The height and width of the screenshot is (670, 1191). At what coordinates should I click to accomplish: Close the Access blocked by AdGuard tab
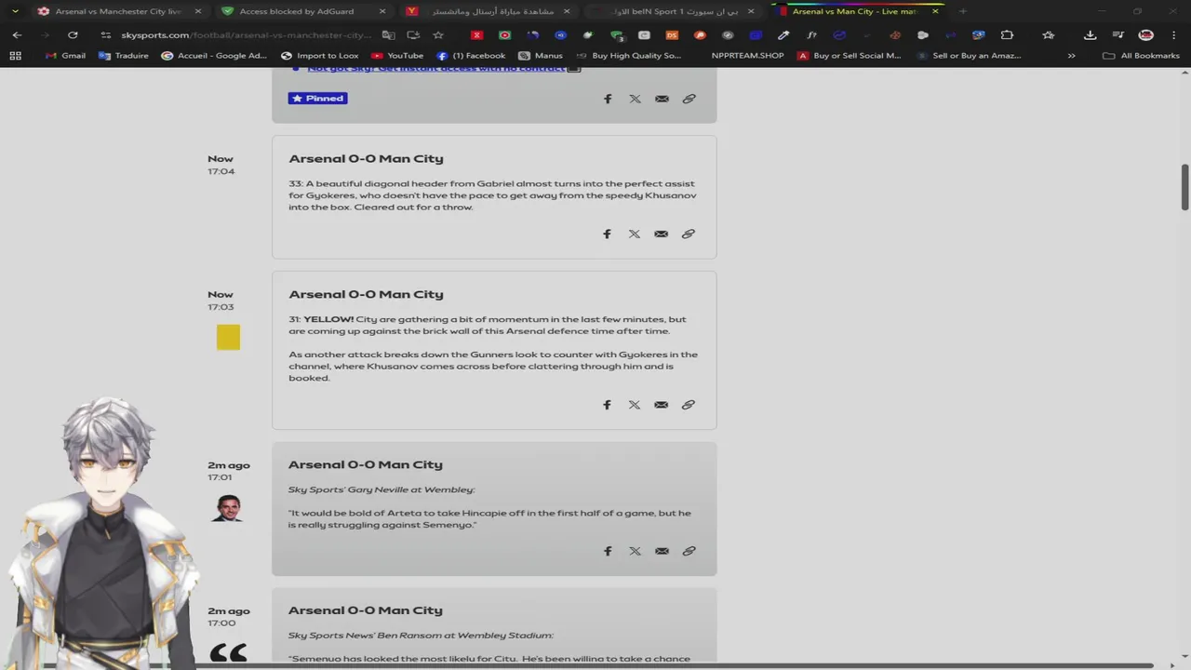click(x=382, y=11)
